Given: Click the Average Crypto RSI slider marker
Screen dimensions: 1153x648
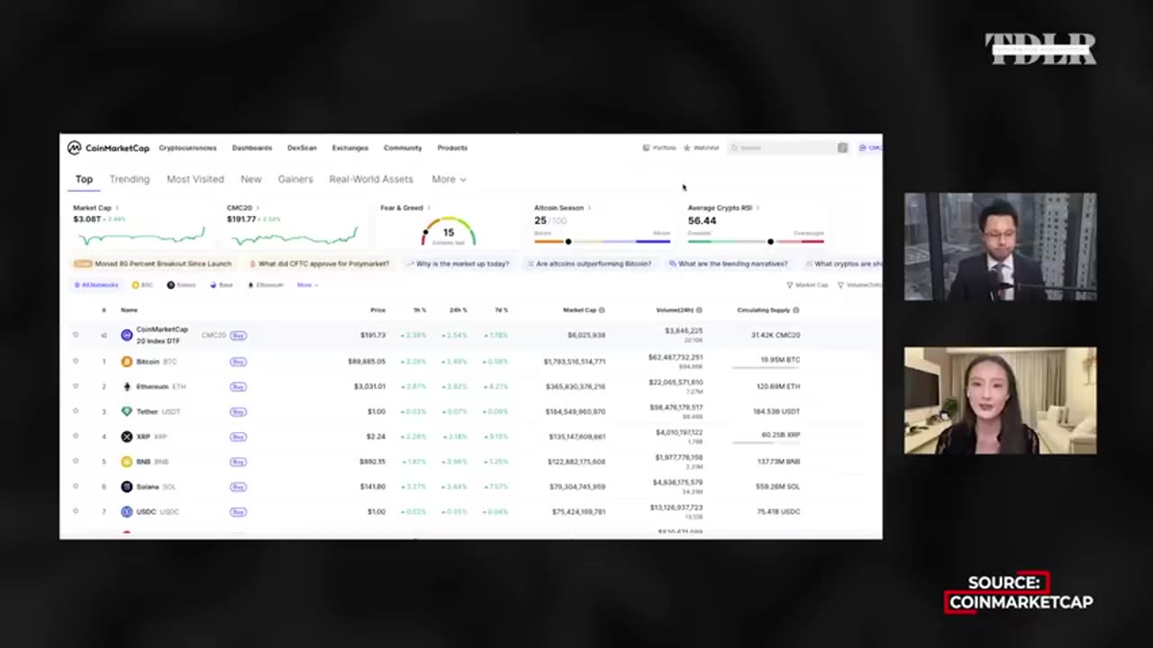Looking at the screenshot, I should [770, 241].
